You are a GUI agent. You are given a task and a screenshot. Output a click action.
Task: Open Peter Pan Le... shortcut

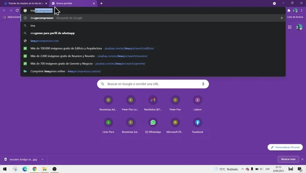tap(131, 103)
